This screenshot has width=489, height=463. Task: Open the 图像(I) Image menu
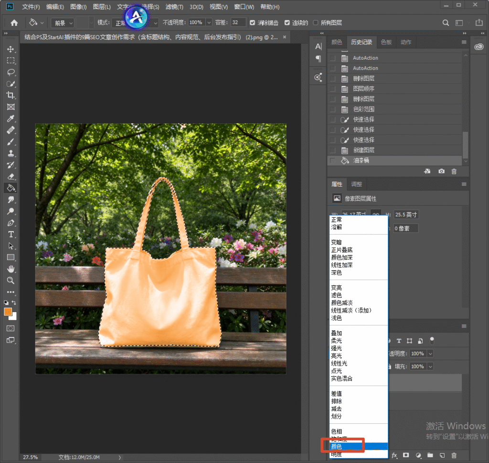(78, 7)
